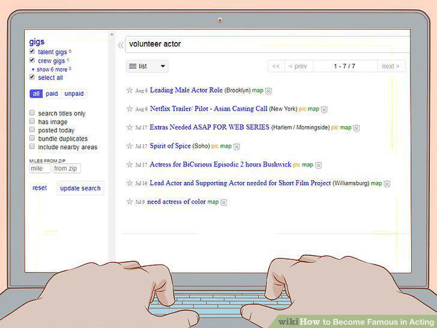
Task: Enable the has image filter
Action: point(32,121)
